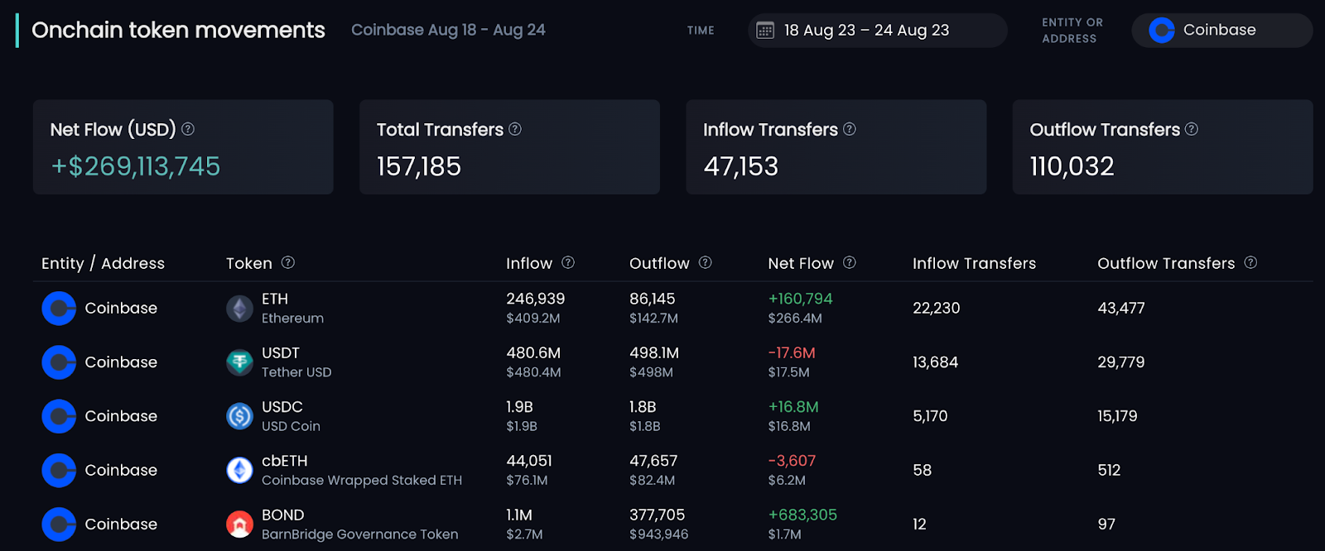Image resolution: width=1325 pixels, height=551 pixels.
Task: Click the cbETH token icon
Action: pos(240,470)
